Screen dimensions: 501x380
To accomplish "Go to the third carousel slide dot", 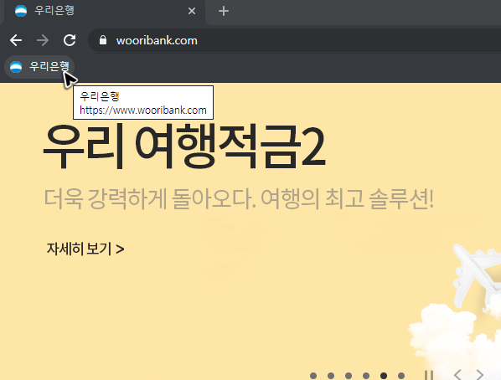I will (x=349, y=376).
